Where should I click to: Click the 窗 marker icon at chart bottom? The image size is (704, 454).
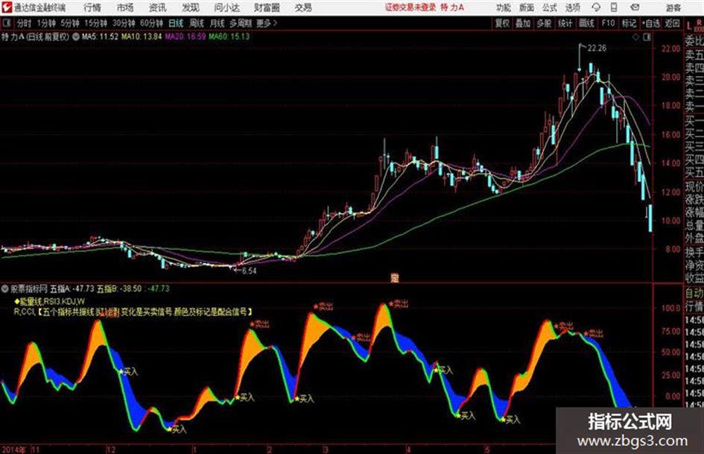395,279
